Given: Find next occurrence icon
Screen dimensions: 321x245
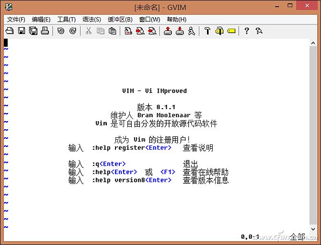Looking at the screenshot, I should (140, 31).
